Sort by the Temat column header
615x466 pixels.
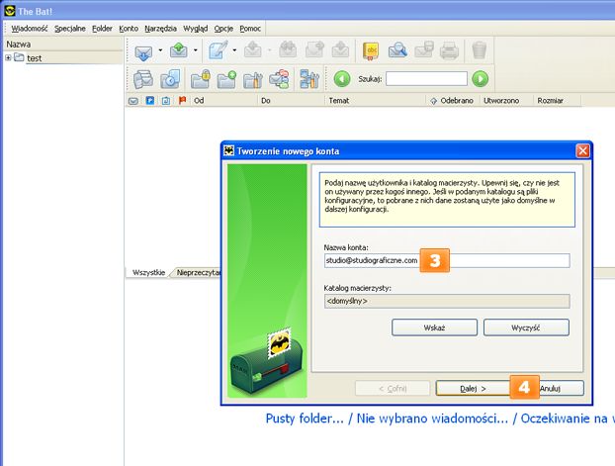[x=376, y=101]
